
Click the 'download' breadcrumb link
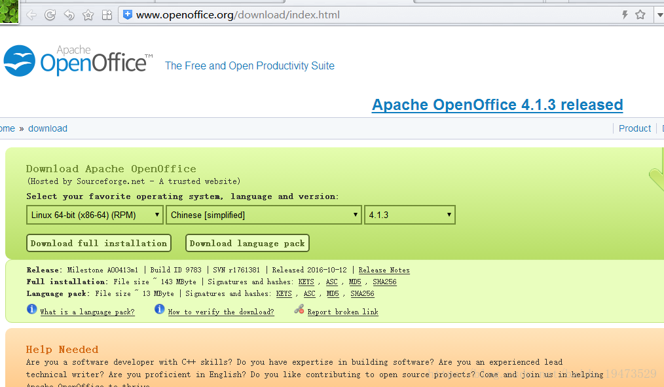47,128
